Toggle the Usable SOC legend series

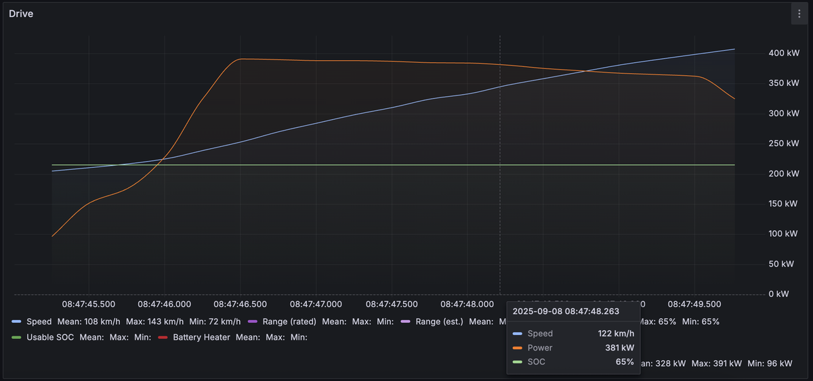(x=50, y=336)
